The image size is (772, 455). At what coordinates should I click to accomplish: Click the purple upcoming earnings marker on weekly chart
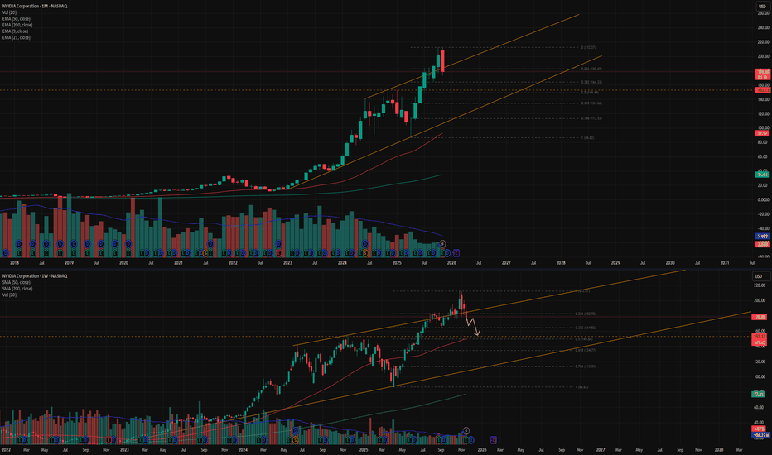(x=494, y=438)
